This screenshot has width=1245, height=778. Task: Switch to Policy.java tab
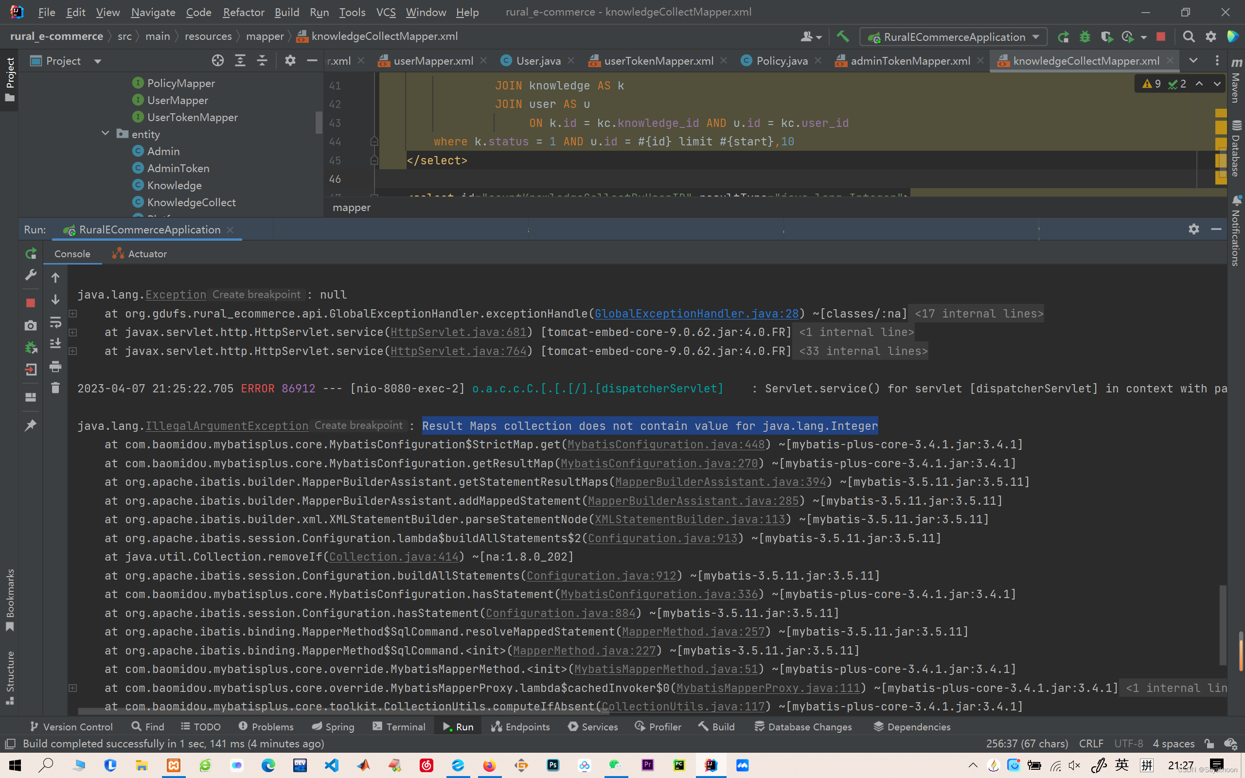pyautogui.click(x=782, y=61)
